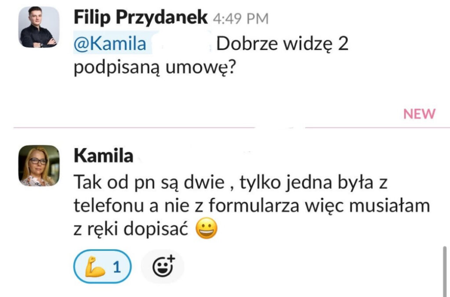Open the 4:49 PM message timestamp
450x297 pixels.
point(241,18)
